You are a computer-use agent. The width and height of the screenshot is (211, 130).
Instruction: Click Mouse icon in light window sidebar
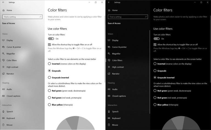(3, 125)
